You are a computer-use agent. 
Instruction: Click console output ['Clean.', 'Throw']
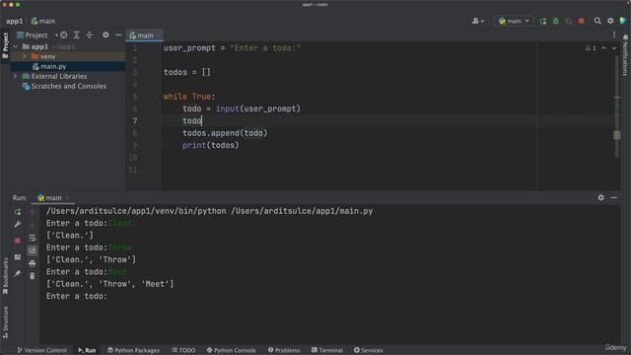point(92,259)
